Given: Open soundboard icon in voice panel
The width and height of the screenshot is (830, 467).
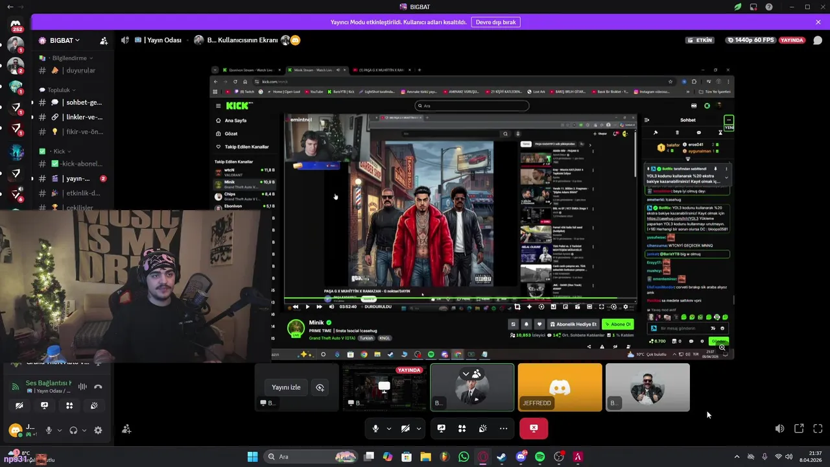Looking at the screenshot, I should click(x=94, y=405).
